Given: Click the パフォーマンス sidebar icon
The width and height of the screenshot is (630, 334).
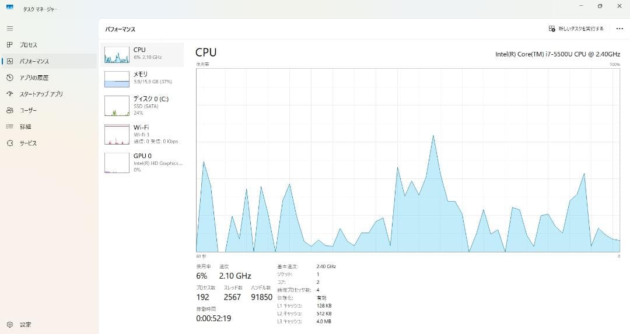Looking at the screenshot, I should coord(9,61).
